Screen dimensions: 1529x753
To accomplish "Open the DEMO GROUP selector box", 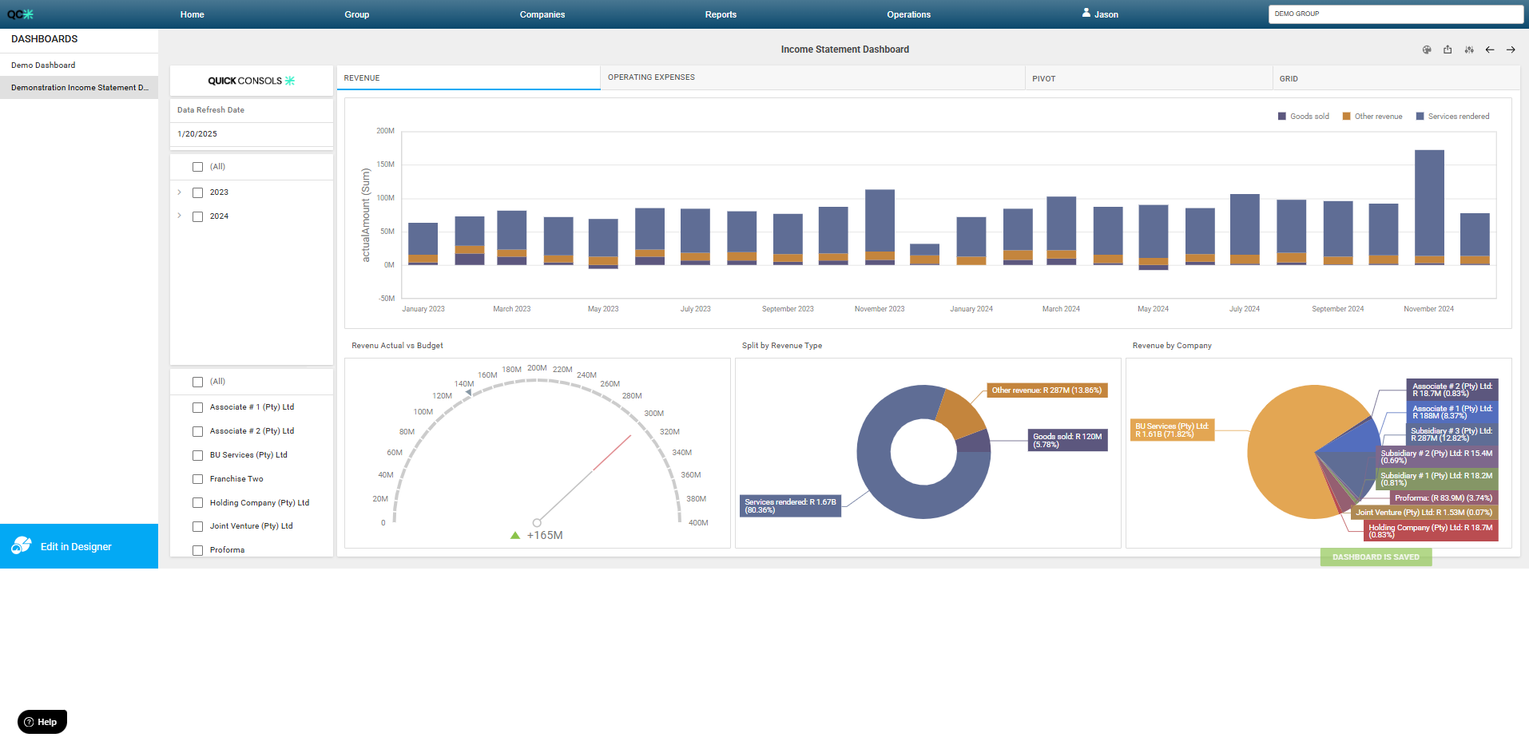I will [1395, 14].
